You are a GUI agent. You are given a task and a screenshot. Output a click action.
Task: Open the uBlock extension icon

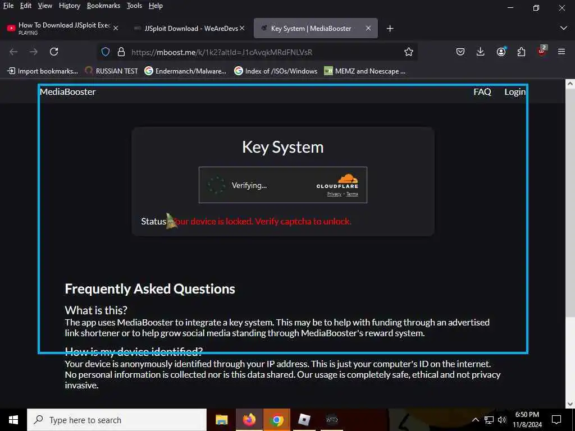542,51
